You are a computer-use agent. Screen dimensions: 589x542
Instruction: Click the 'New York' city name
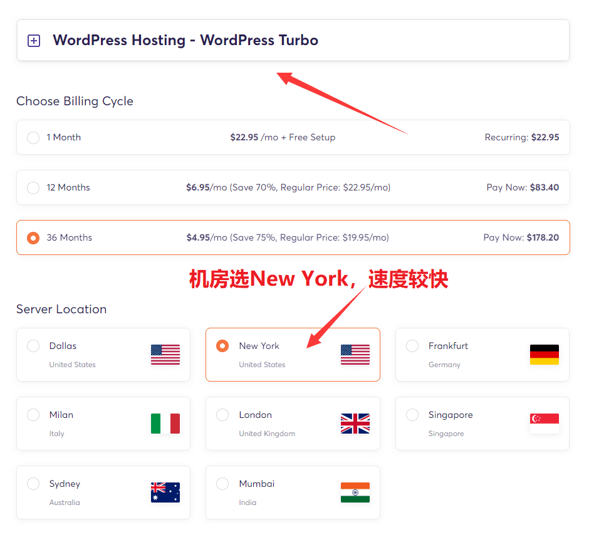(x=259, y=346)
